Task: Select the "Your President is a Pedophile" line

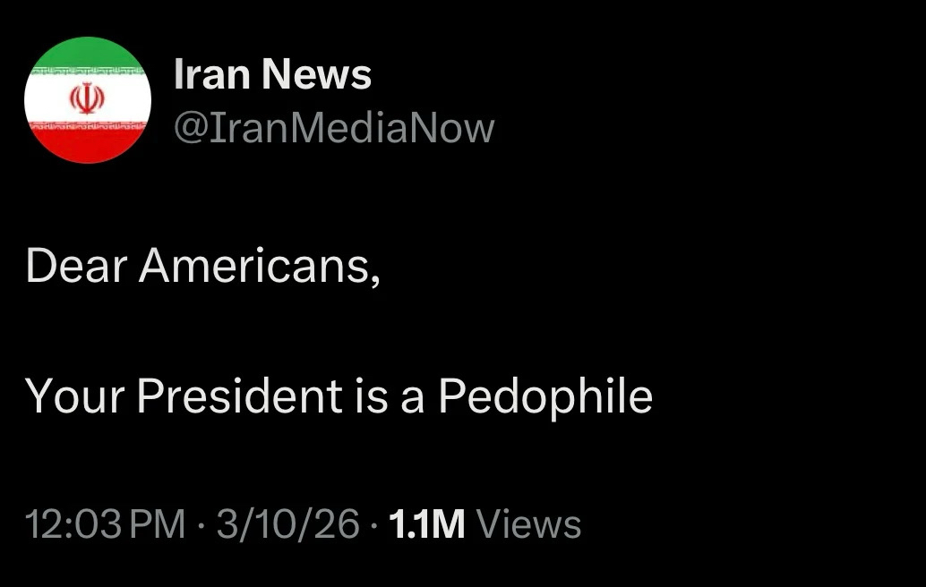Action: (339, 396)
